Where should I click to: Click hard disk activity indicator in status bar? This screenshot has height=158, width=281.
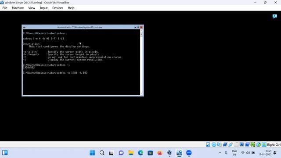point(208,144)
